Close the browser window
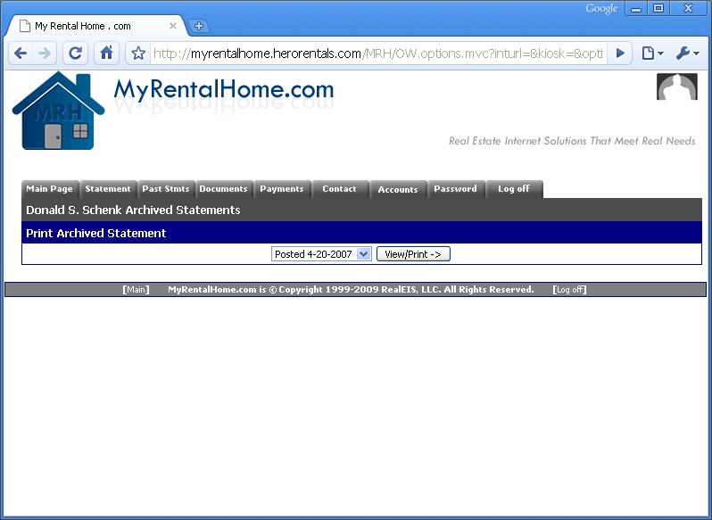The height and width of the screenshot is (520, 712). 689,9
